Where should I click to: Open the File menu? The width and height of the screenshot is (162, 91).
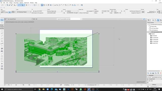click(x=1, y=3)
